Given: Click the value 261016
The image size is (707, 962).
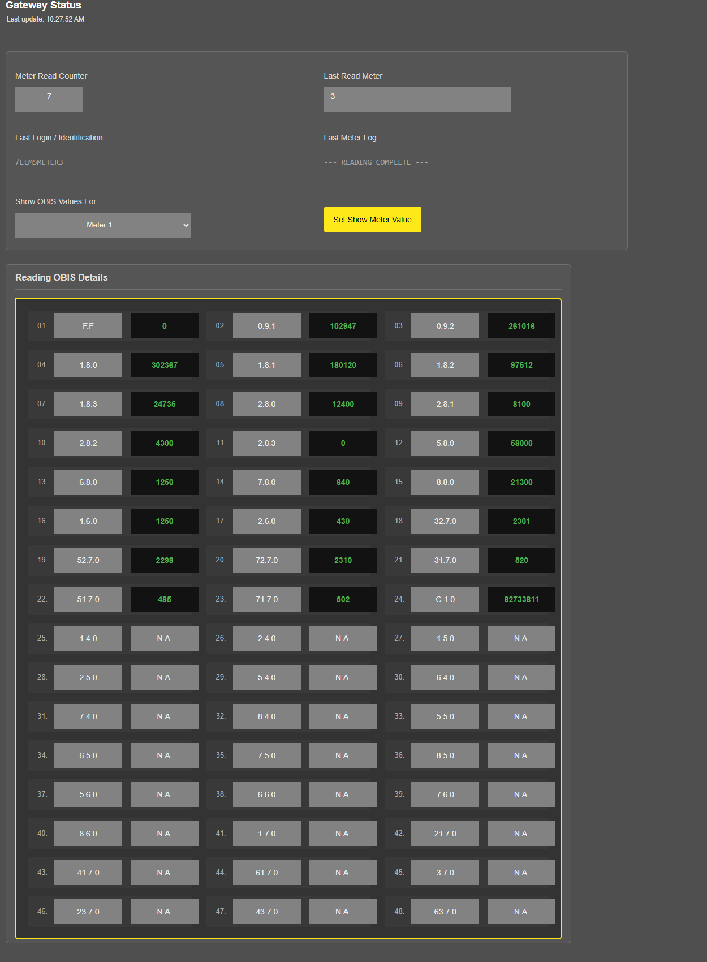Looking at the screenshot, I should tap(521, 326).
